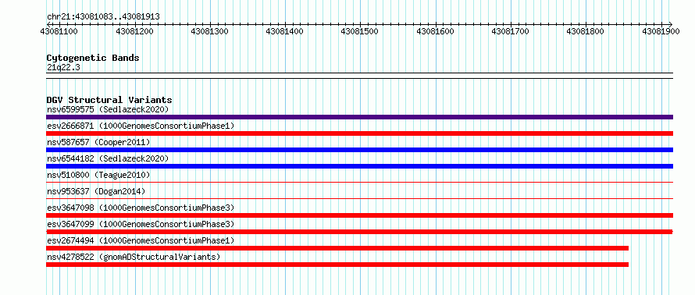Click ruler position 43081500
This screenshot has height=295, width=695.
pos(360,31)
